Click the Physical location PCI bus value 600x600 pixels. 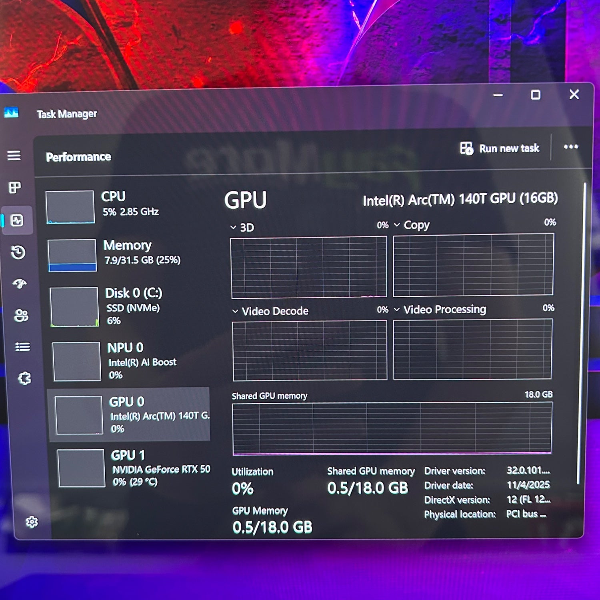click(x=526, y=514)
